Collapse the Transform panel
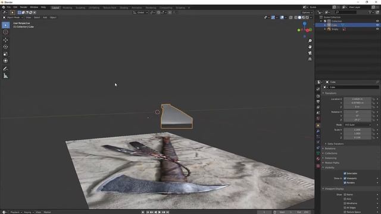The width and height of the screenshot is (381, 214). pyautogui.click(x=330, y=93)
